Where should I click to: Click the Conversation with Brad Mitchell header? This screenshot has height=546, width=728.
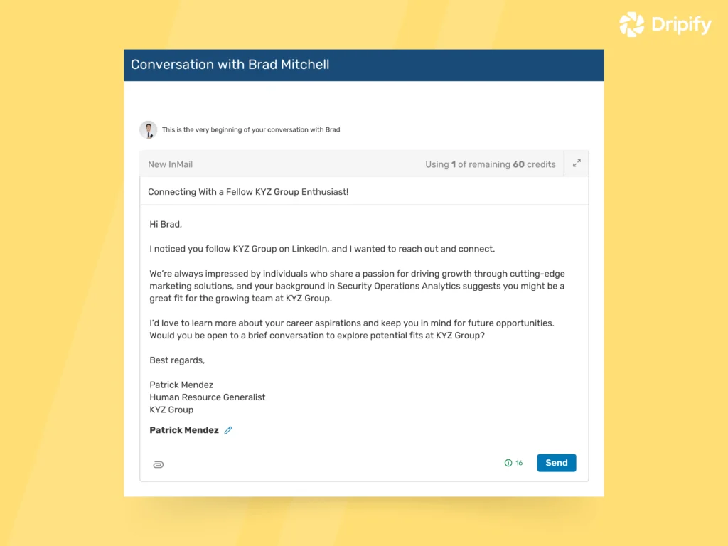point(230,65)
